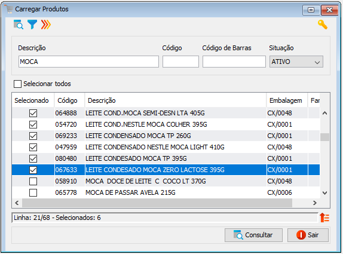Uncheck product 069233 checkbox
Viewport: 343px width, 254px height.
point(33,136)
